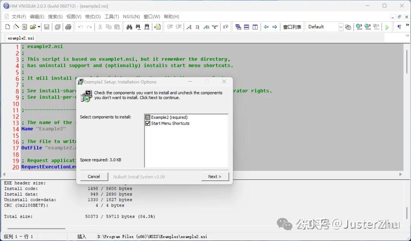
Task: Tile windows vertically icon
Action: click(255, 27)
